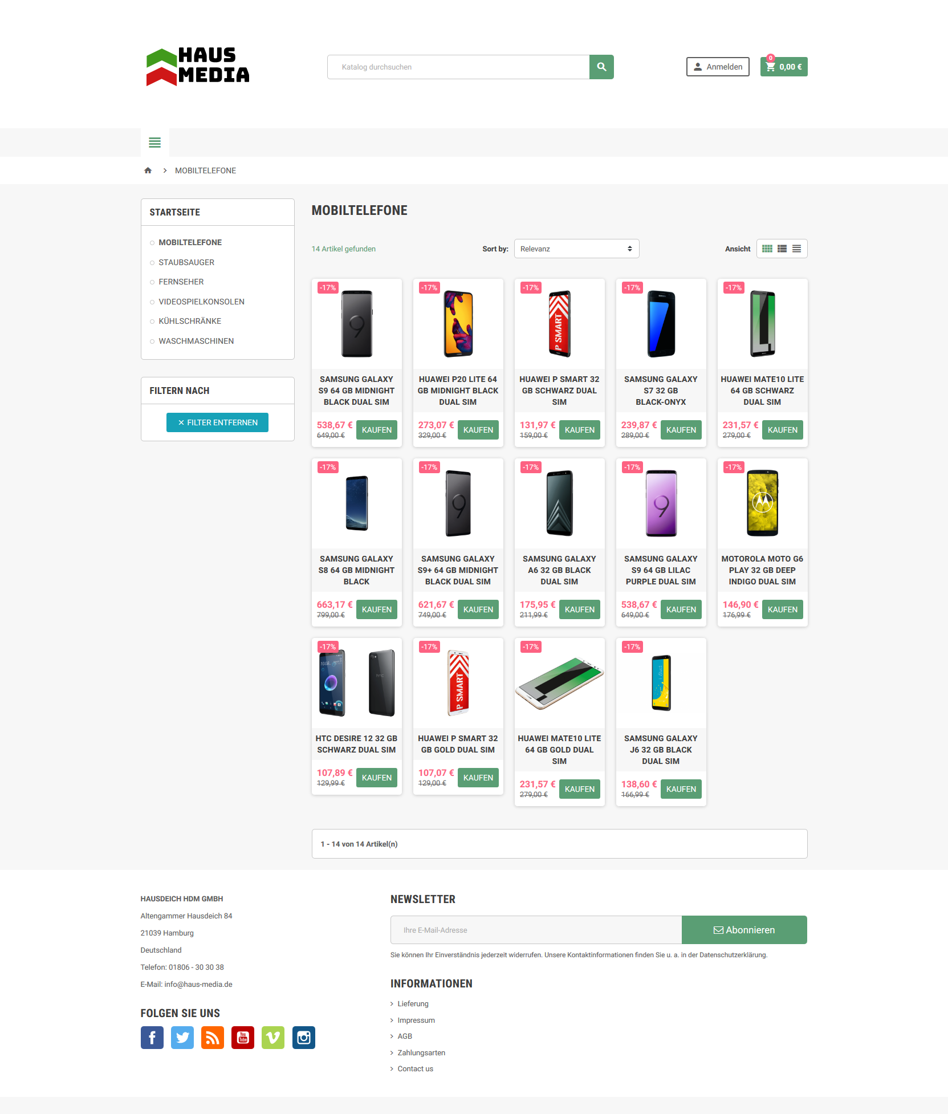Open the Vimeo social icon
The image size is (948, 1114).
pyautogui.click(x=273, y=1038)
